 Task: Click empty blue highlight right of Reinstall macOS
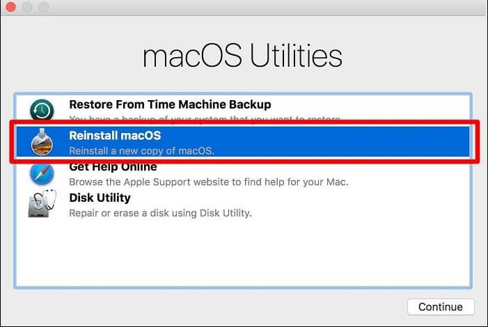348,143
